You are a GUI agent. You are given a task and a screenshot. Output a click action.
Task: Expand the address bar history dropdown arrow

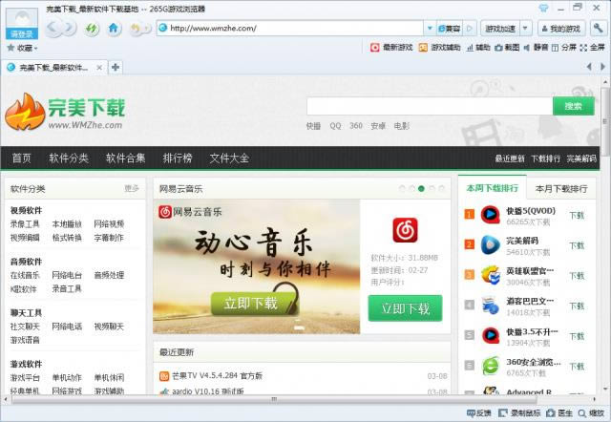coord(430,29)
